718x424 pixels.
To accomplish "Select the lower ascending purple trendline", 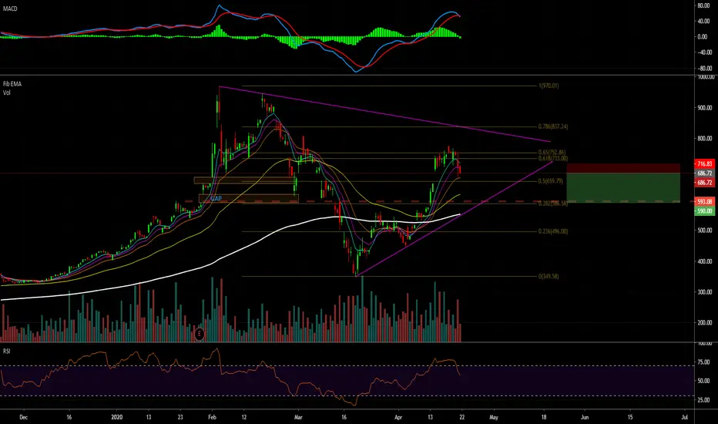I will pos(453,219).
